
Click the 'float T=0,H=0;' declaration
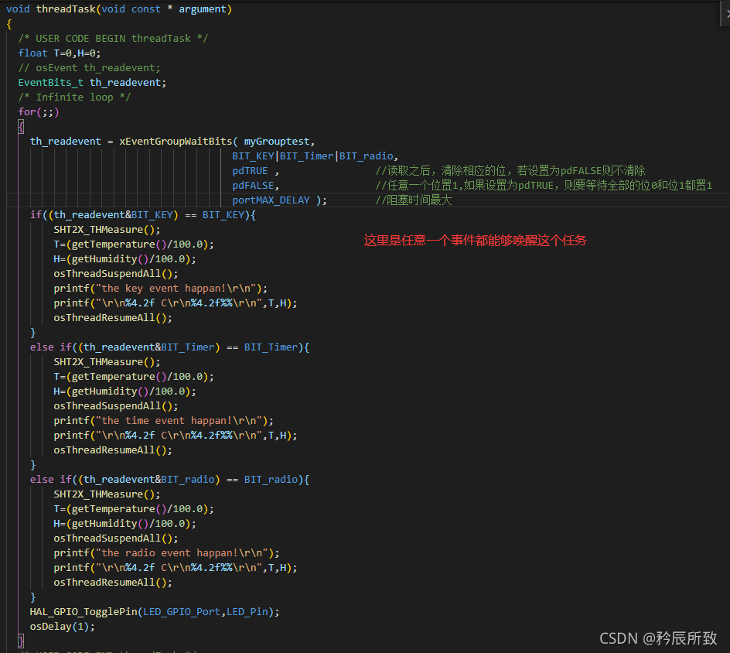point(59,53)
